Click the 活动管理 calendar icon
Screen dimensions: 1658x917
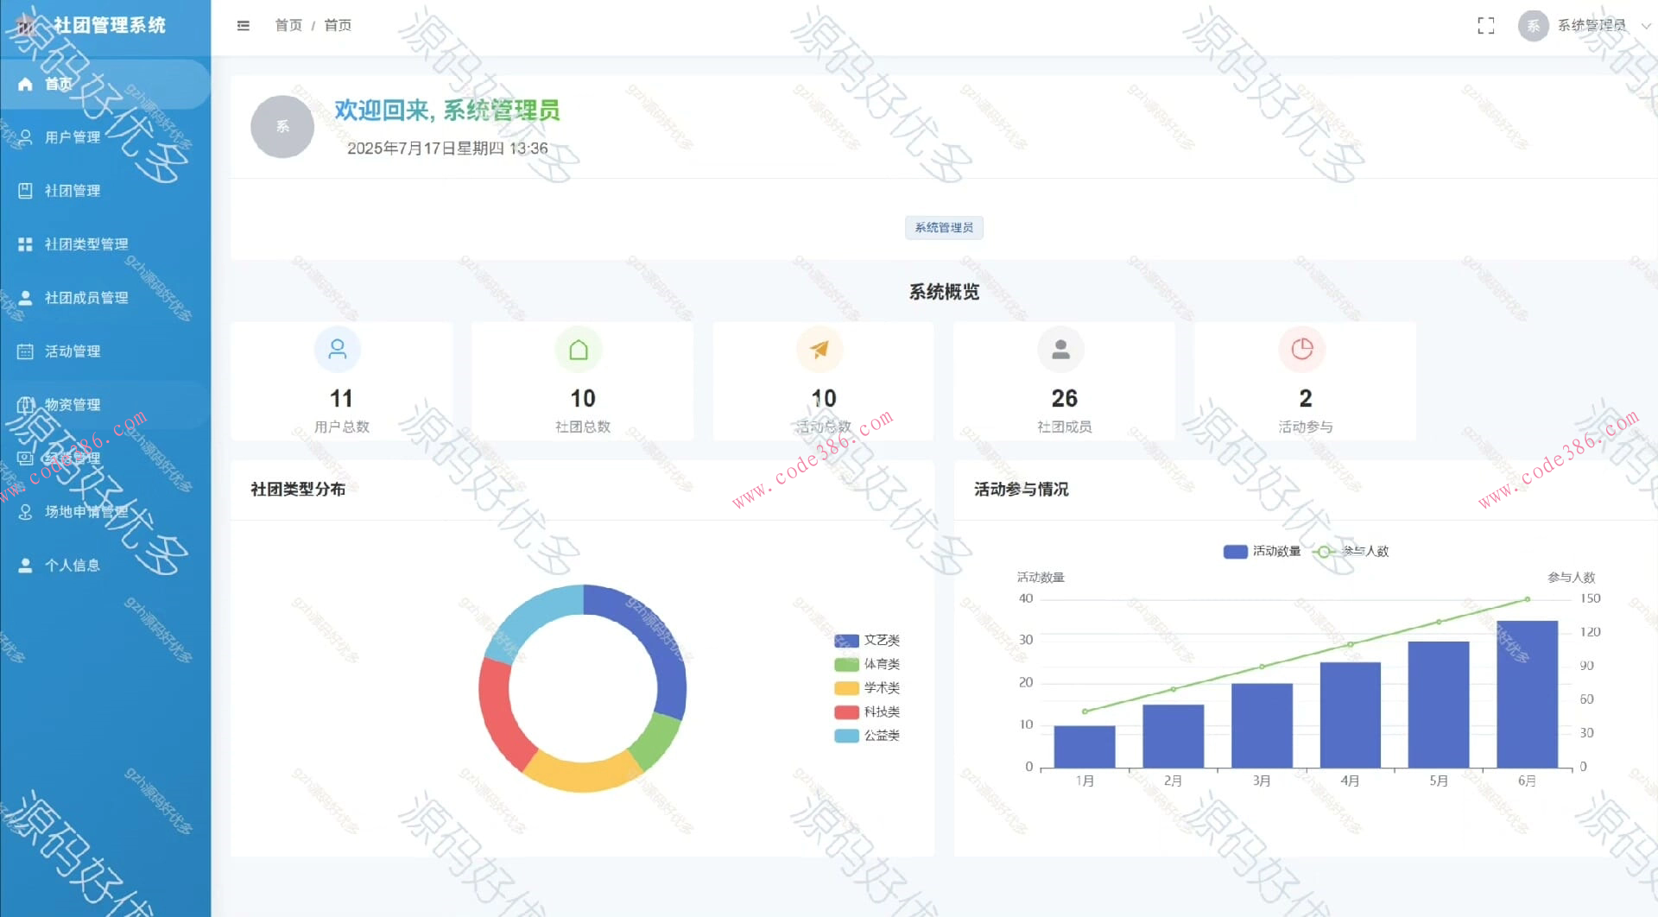click(x=26, y=351)
